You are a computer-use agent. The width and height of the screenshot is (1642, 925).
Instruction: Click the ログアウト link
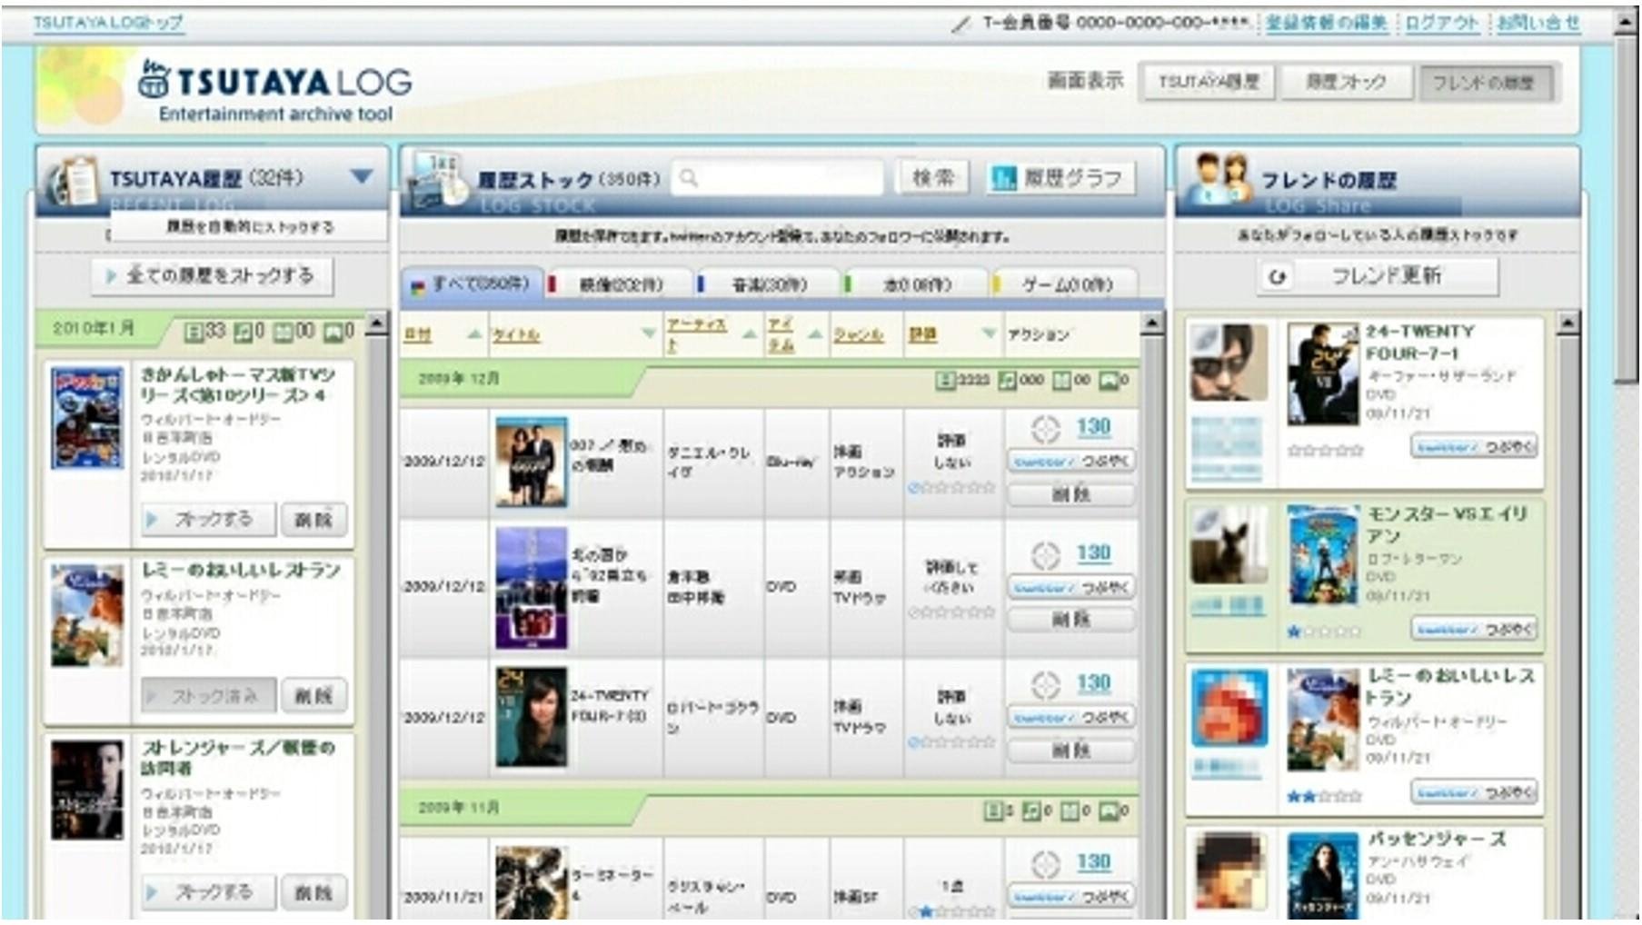tap(1442, 23)
